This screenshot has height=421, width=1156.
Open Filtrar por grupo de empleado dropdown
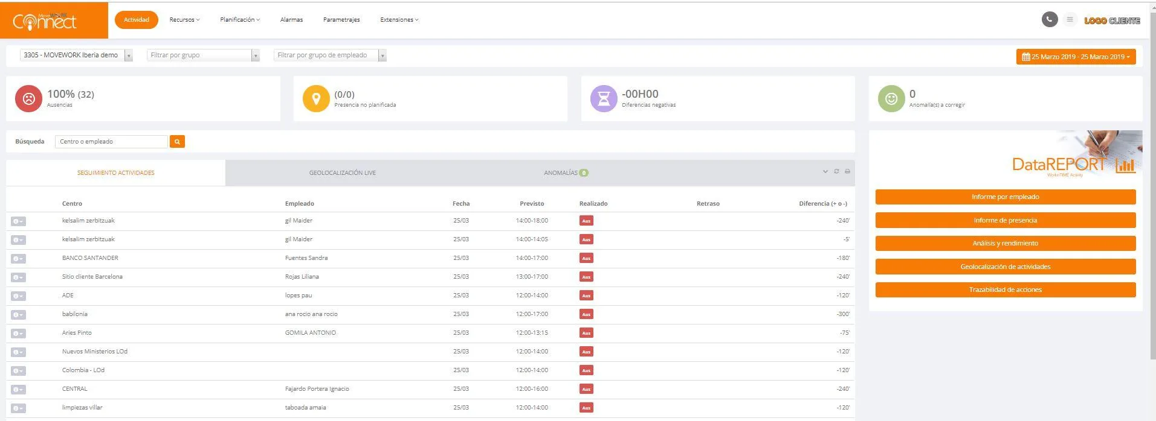tap(330, 55)
